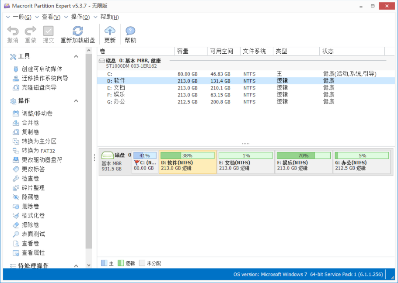Image resolution: width=398 pixels, height=283 pixels.
Task: Sort by 文件系统 column header
Action: 257,51
